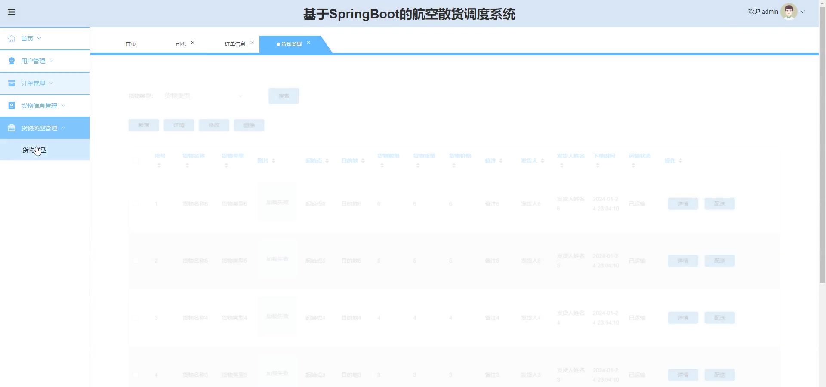Image resolution: width=826 pixels, height=387 pixels.
Task: Sort by the 发货人 column arrows
Action: 542,161
